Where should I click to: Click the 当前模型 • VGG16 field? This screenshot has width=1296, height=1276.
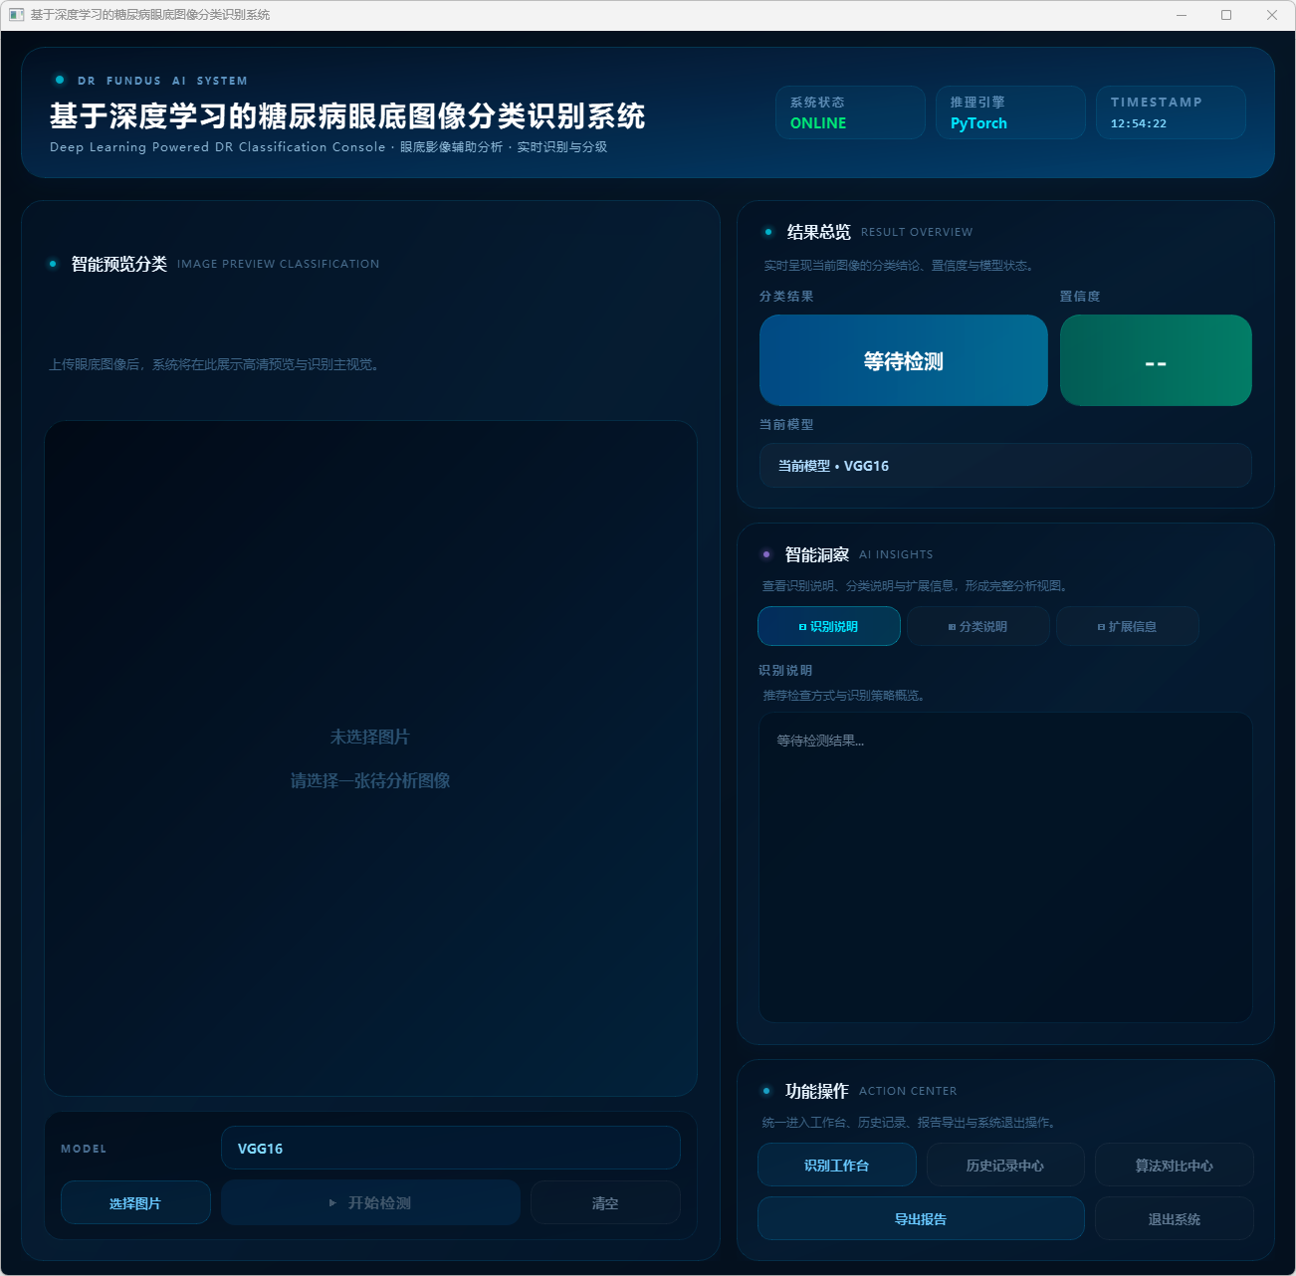point(1004,465)
